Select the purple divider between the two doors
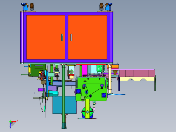 point(67,37)
